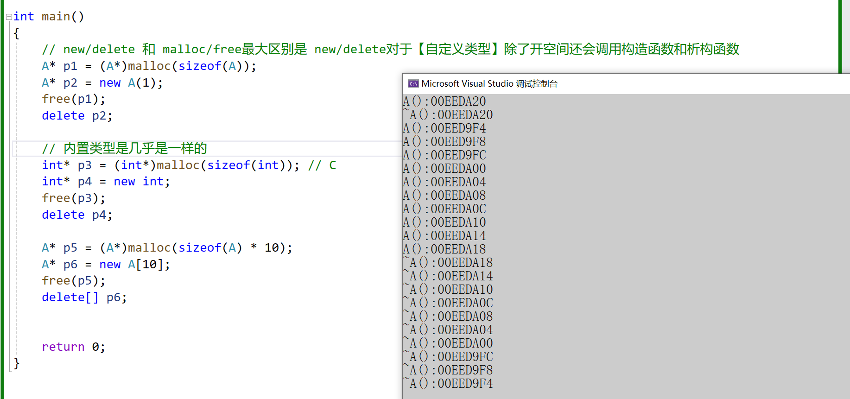The height and width of the screenshot is (399, 850).
Task: Click console output '~A():00EED9F4'
Action: point(448,384)
